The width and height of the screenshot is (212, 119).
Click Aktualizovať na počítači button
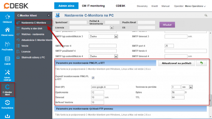177,63
